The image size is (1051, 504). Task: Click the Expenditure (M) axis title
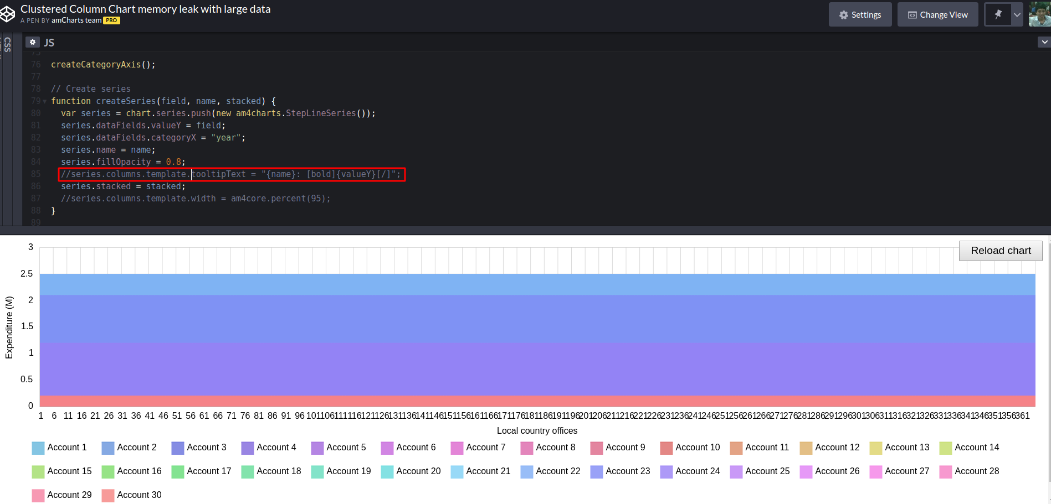coord(9,328)
